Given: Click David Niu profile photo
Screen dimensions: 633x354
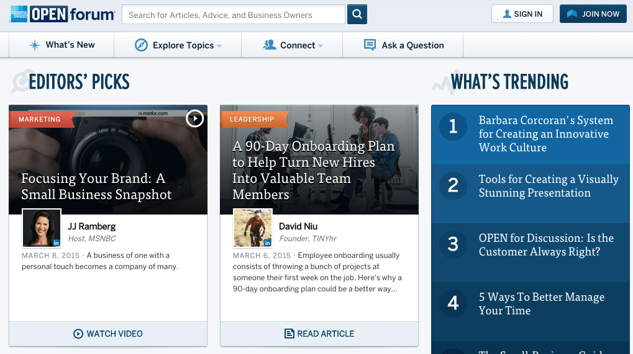Looking at the screenshot, I should point(253,228).
